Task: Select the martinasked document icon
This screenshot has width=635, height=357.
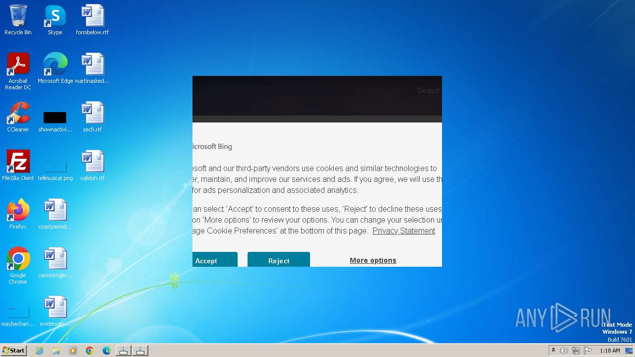Action: (x=92, y=68)
